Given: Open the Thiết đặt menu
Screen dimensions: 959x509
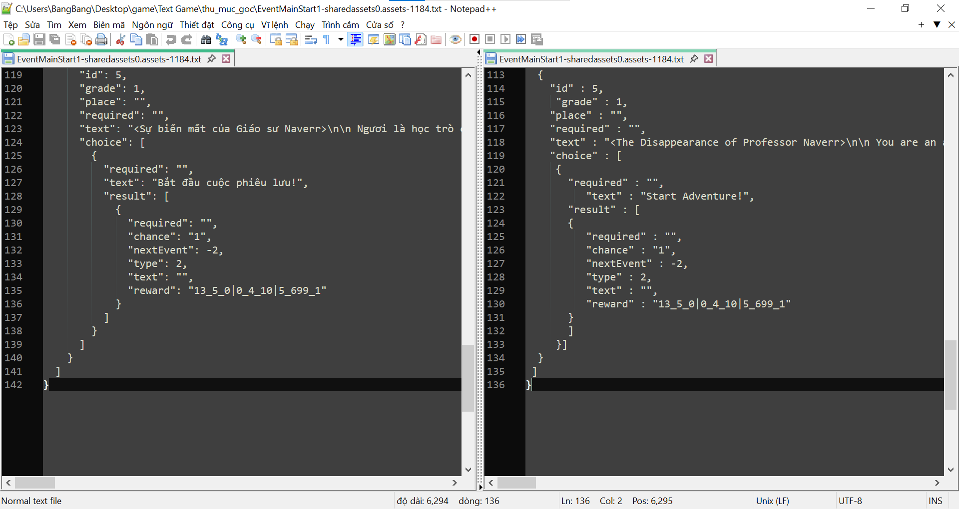Looking at the screenshot, I should tap(197, 25).
